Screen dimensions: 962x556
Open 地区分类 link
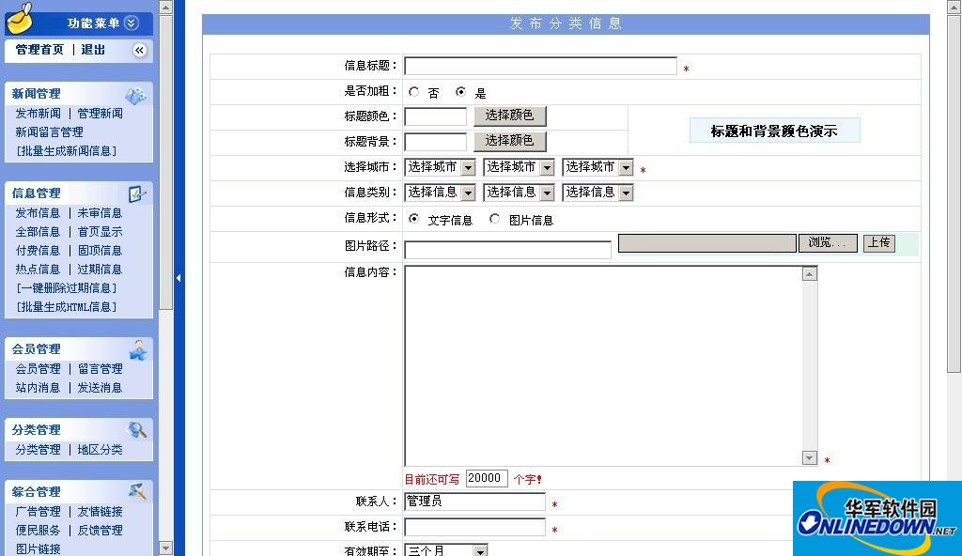(100, 450)
